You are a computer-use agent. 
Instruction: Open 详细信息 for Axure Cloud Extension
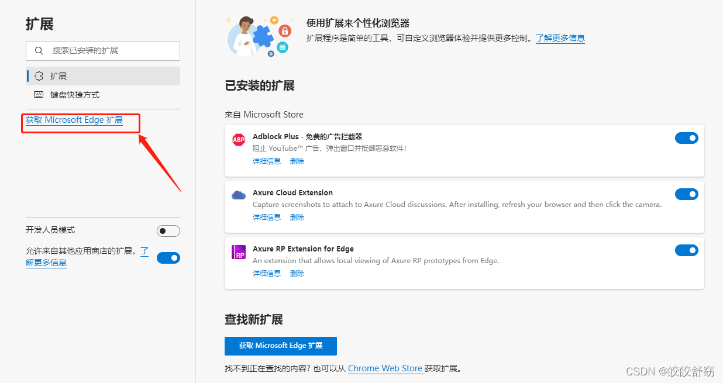pos(267,218)
